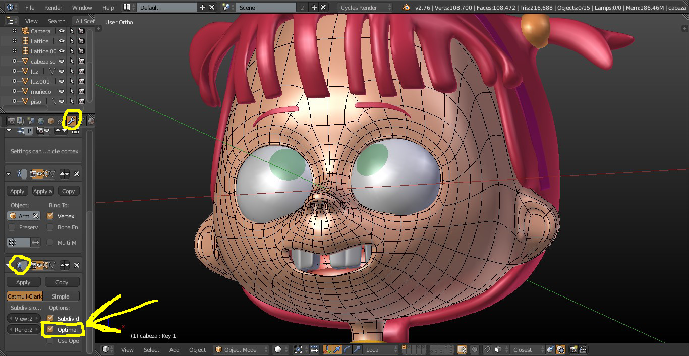This screenshot has height=356, width=689.
Task: Open the Modifiers wrench tab
Action: (x=71, y=121)
